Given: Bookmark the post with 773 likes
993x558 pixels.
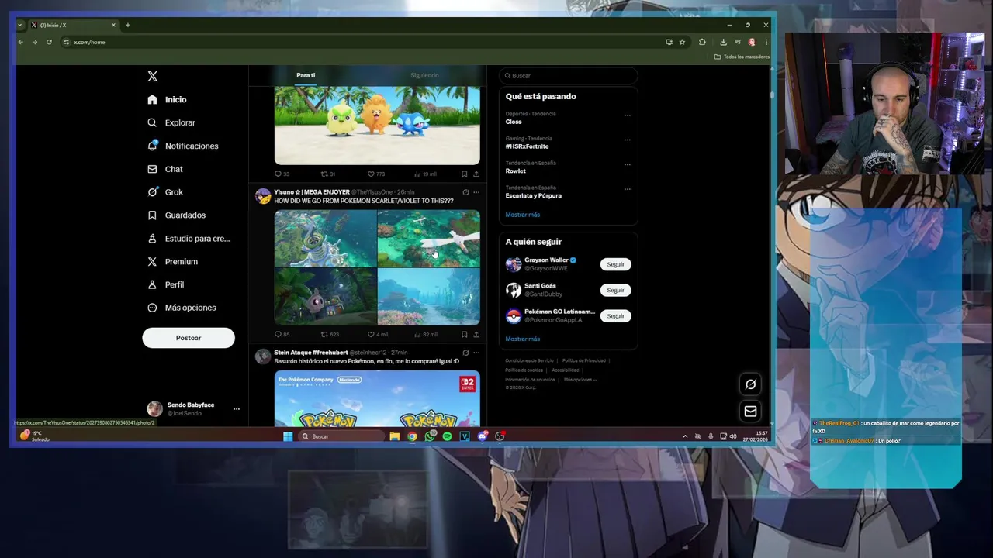Looking at the screenshot, I should [464, 174].
